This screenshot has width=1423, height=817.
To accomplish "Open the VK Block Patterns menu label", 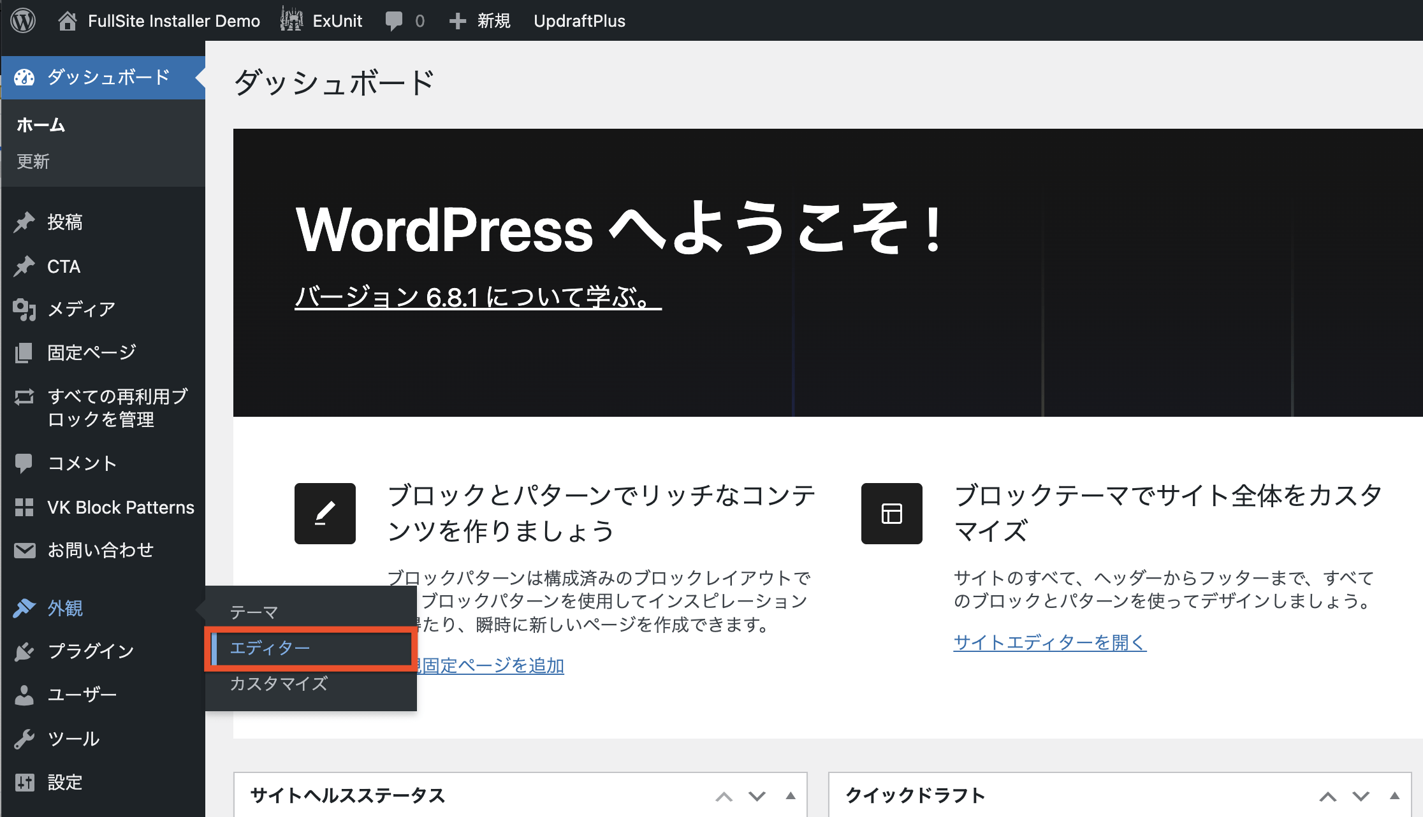I will coord(120,507).
